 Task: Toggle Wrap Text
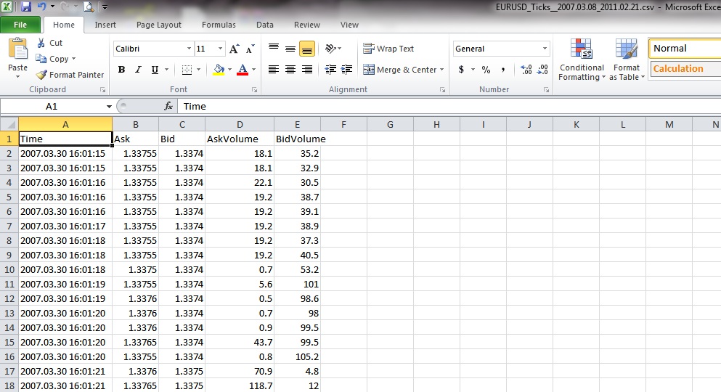(x=388, y=48)
